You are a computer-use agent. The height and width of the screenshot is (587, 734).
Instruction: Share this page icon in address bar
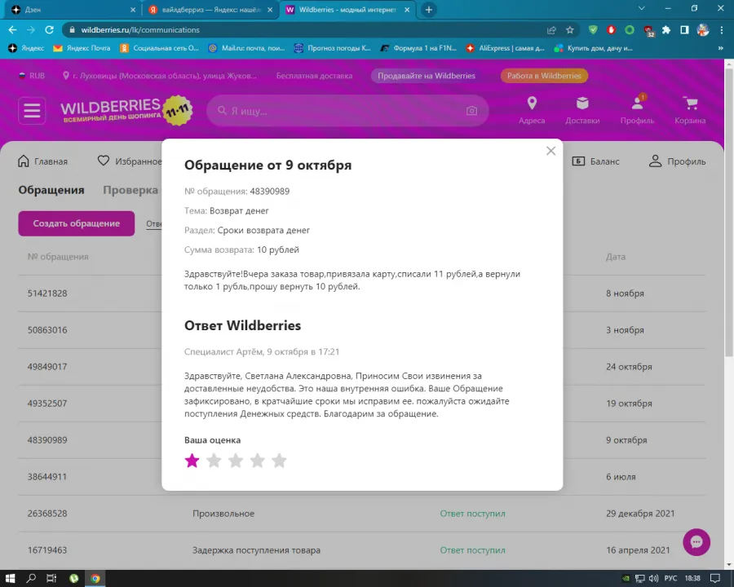551,30
